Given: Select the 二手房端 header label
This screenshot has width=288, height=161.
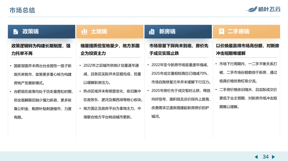Looking at the screenshot, I should 238,32.
